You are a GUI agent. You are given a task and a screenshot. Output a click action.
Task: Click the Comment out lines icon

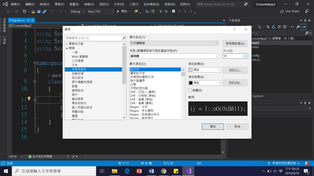click(x=160, y=11)
